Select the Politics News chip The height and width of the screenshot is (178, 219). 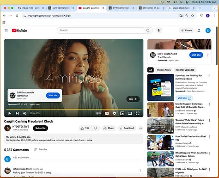(x=164, y=70)
